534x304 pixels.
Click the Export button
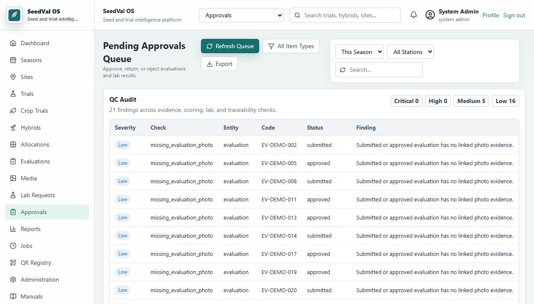[x=219, y=64]
